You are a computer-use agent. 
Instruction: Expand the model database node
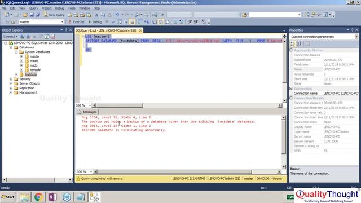(x=21, y=61)
